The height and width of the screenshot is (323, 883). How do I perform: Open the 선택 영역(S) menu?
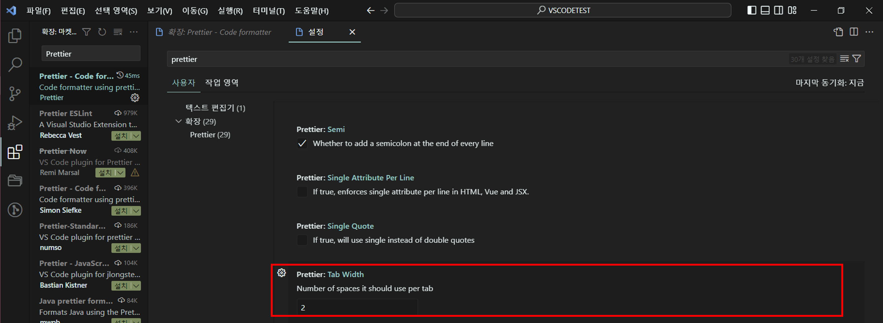click(x=116, y=11)
